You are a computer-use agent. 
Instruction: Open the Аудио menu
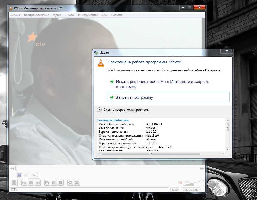[x=57, y=15]
